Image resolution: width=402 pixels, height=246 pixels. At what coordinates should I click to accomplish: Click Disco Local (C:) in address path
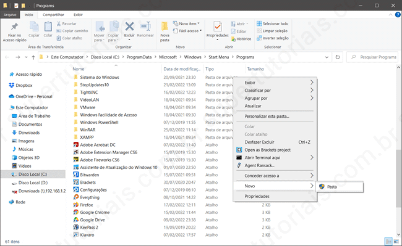[x=105, y=57]
